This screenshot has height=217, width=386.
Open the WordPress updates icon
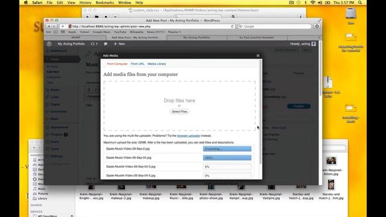pyautogui.click(x=94, y=44)
